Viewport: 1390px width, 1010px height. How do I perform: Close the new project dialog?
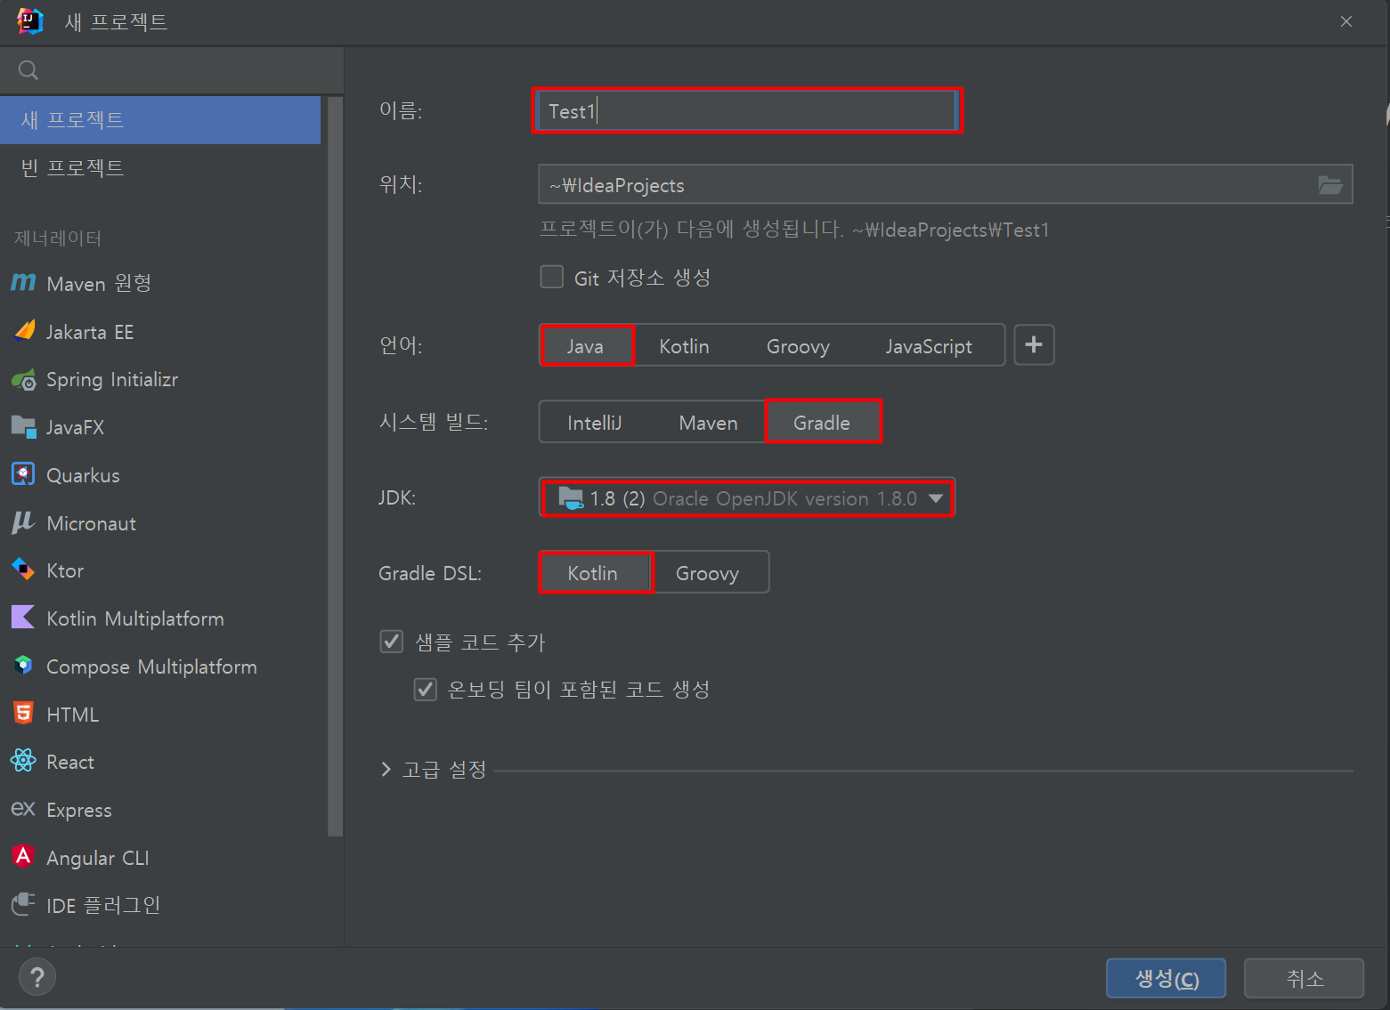(1346, 21)
